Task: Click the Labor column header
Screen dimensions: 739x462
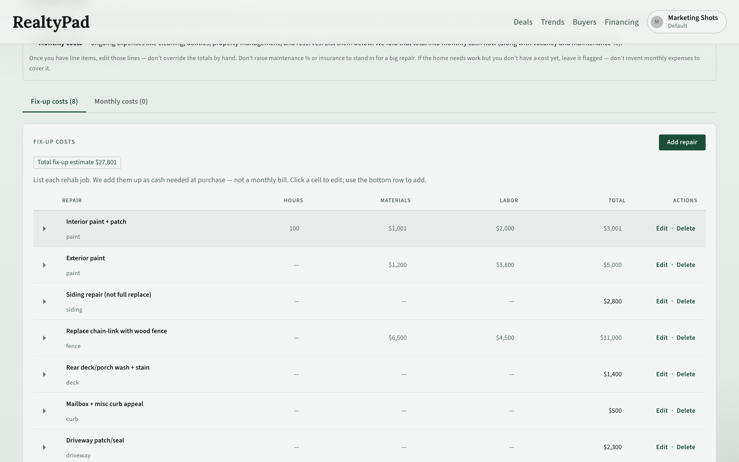Action: (509, 200)
